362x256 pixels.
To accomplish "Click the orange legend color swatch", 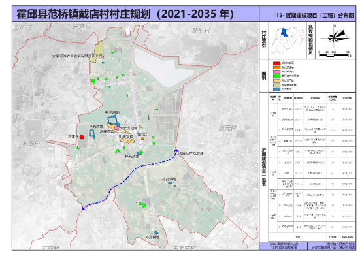I will click(x=276, y=67).
